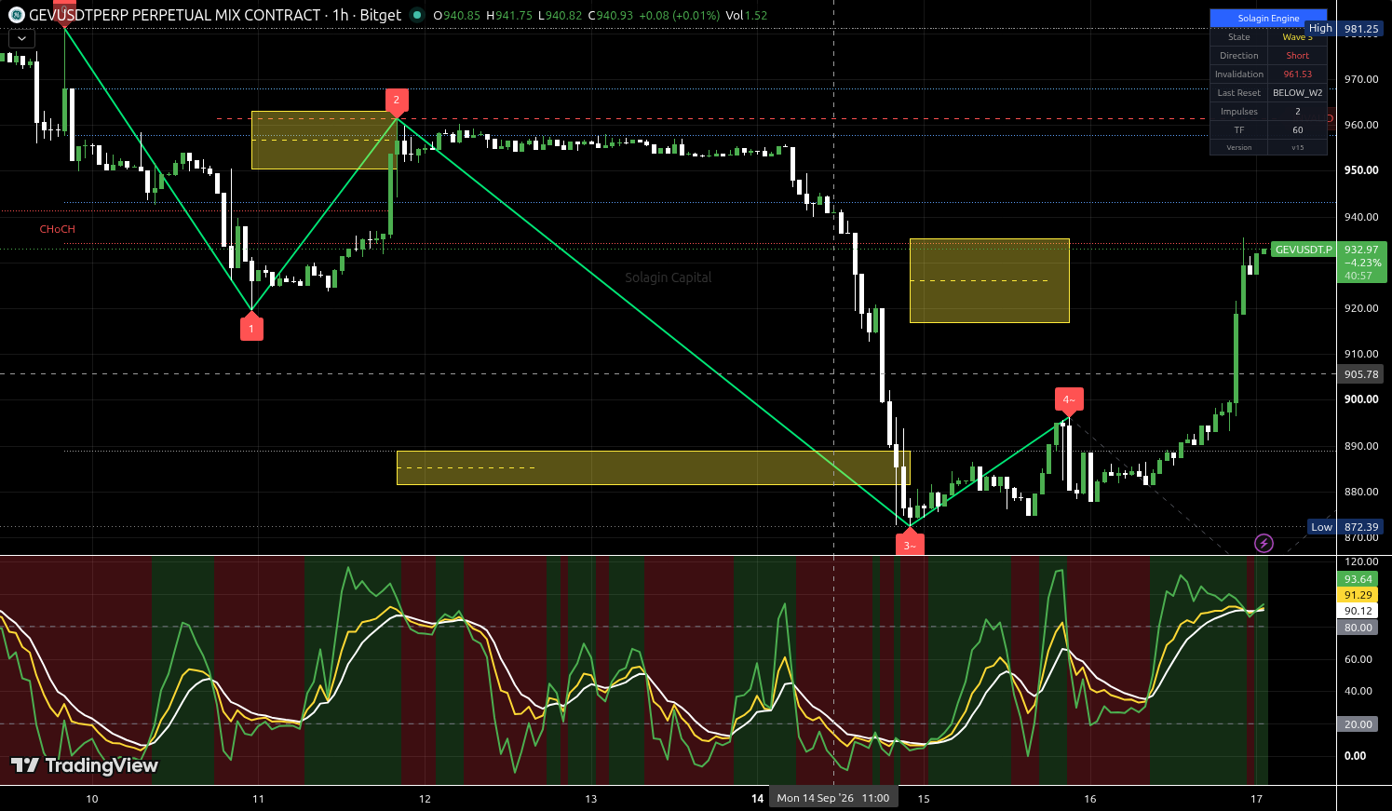Click the yellow 91.29 oscillator value

[x=1358, y=595]
